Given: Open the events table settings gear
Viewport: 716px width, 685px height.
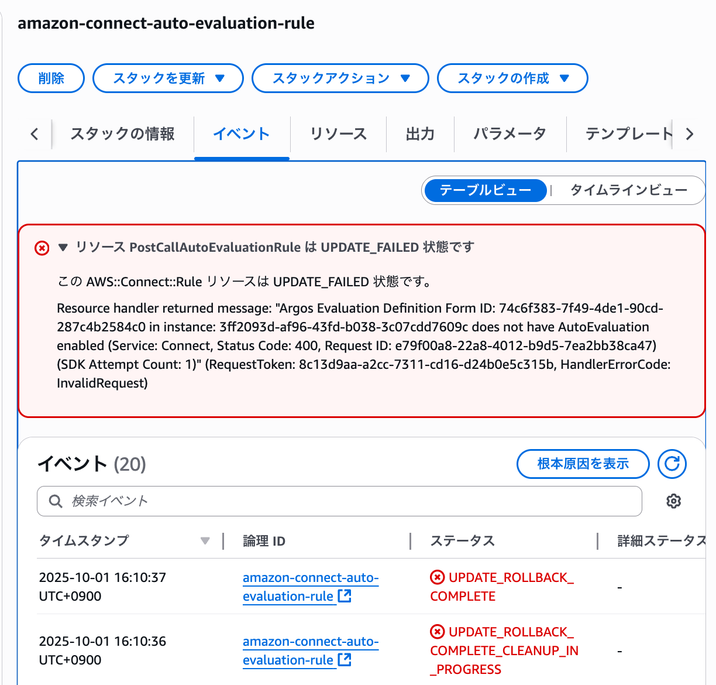Looking at the screenshot, I should (x=673, y=501).
